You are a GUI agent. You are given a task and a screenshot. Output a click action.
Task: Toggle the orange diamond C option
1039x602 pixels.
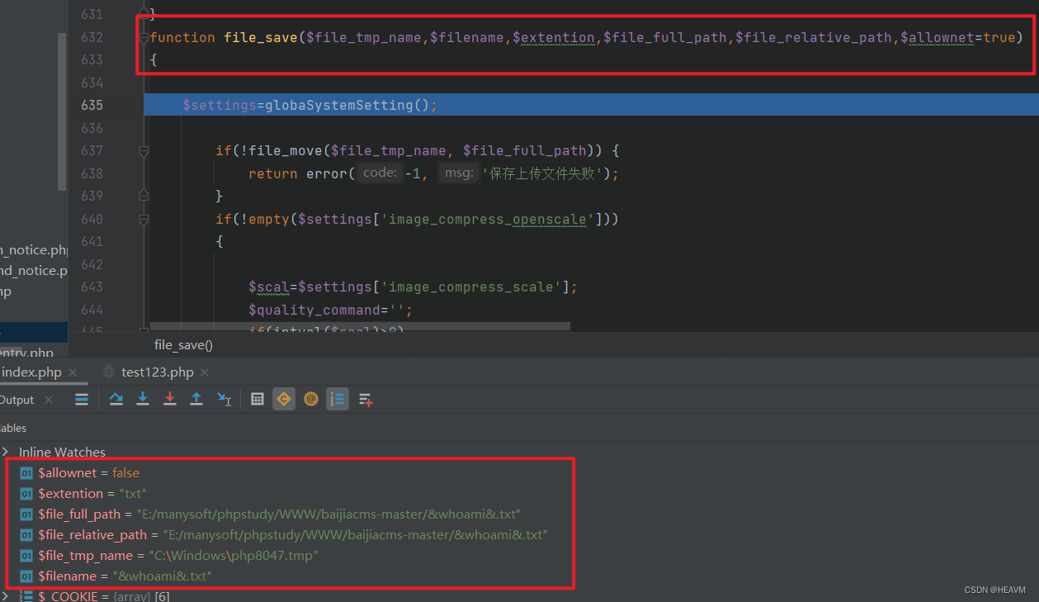pyautogui.click(x=284, y=399)
